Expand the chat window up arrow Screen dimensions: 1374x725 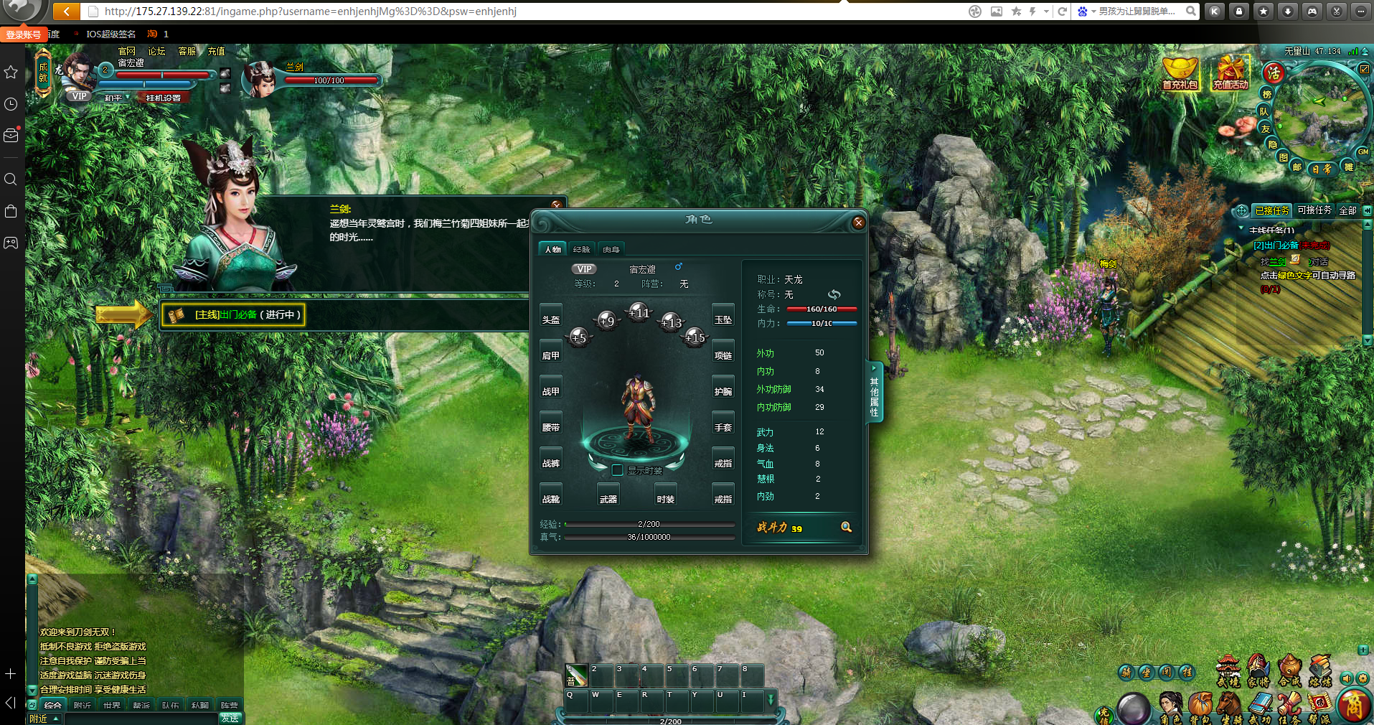coord(32,579)
